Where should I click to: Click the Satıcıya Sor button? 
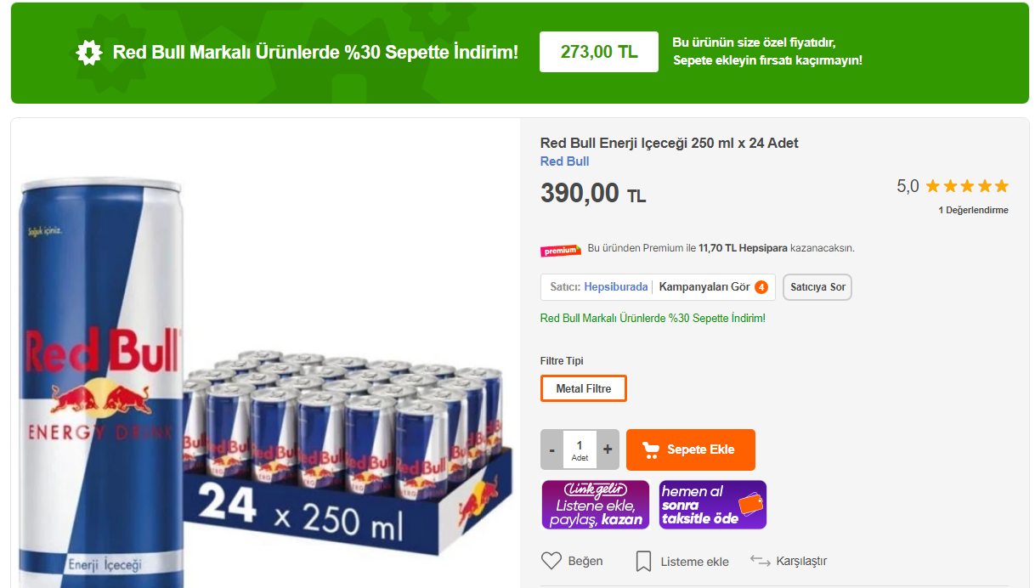[817, 287]
